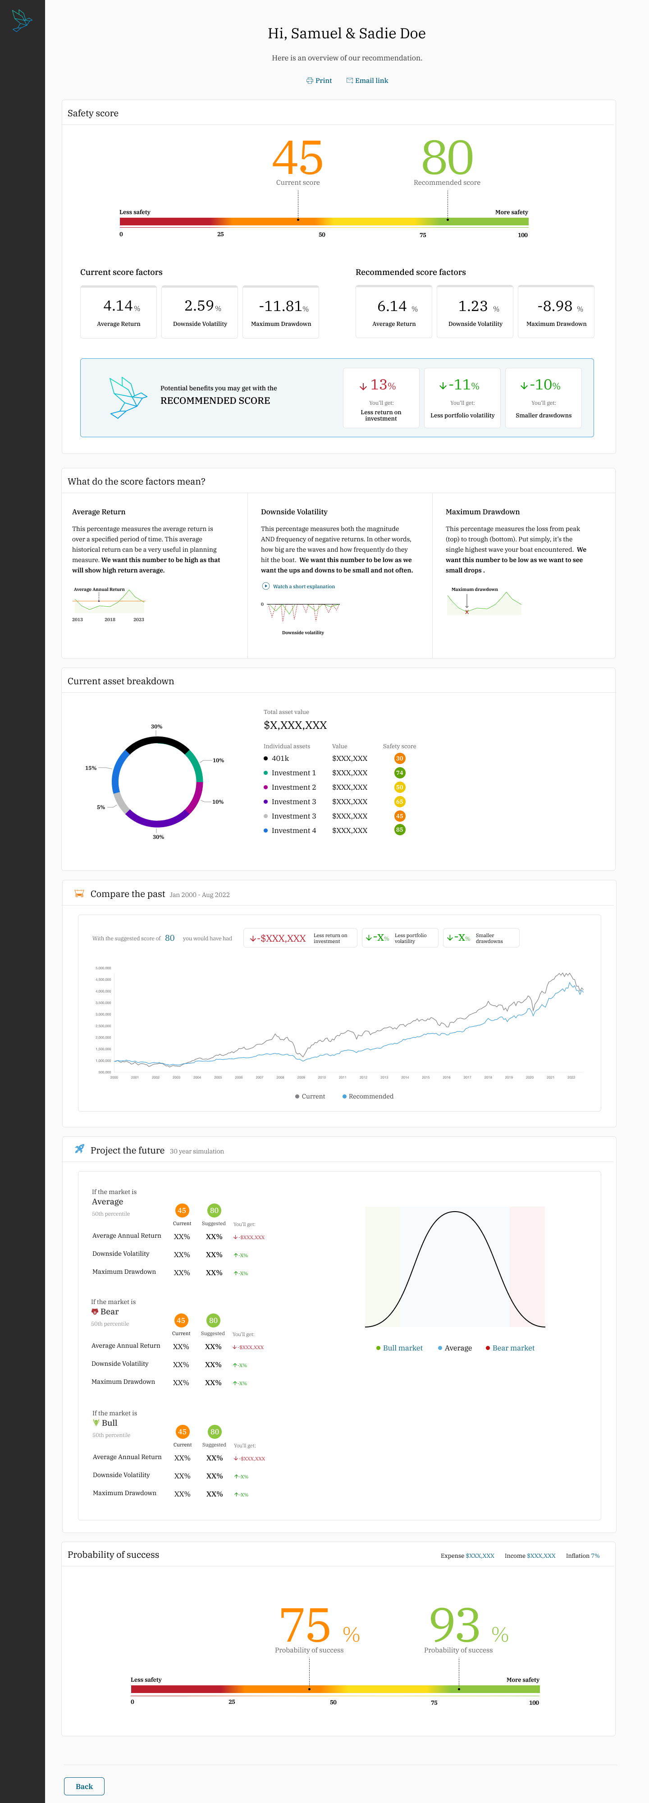Toggle the Current series in the chart legend
649x1803 pixels.
(x=310, y=1096)
